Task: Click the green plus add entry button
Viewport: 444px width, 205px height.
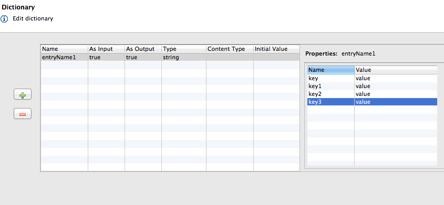Action: (x=23, y=94)
